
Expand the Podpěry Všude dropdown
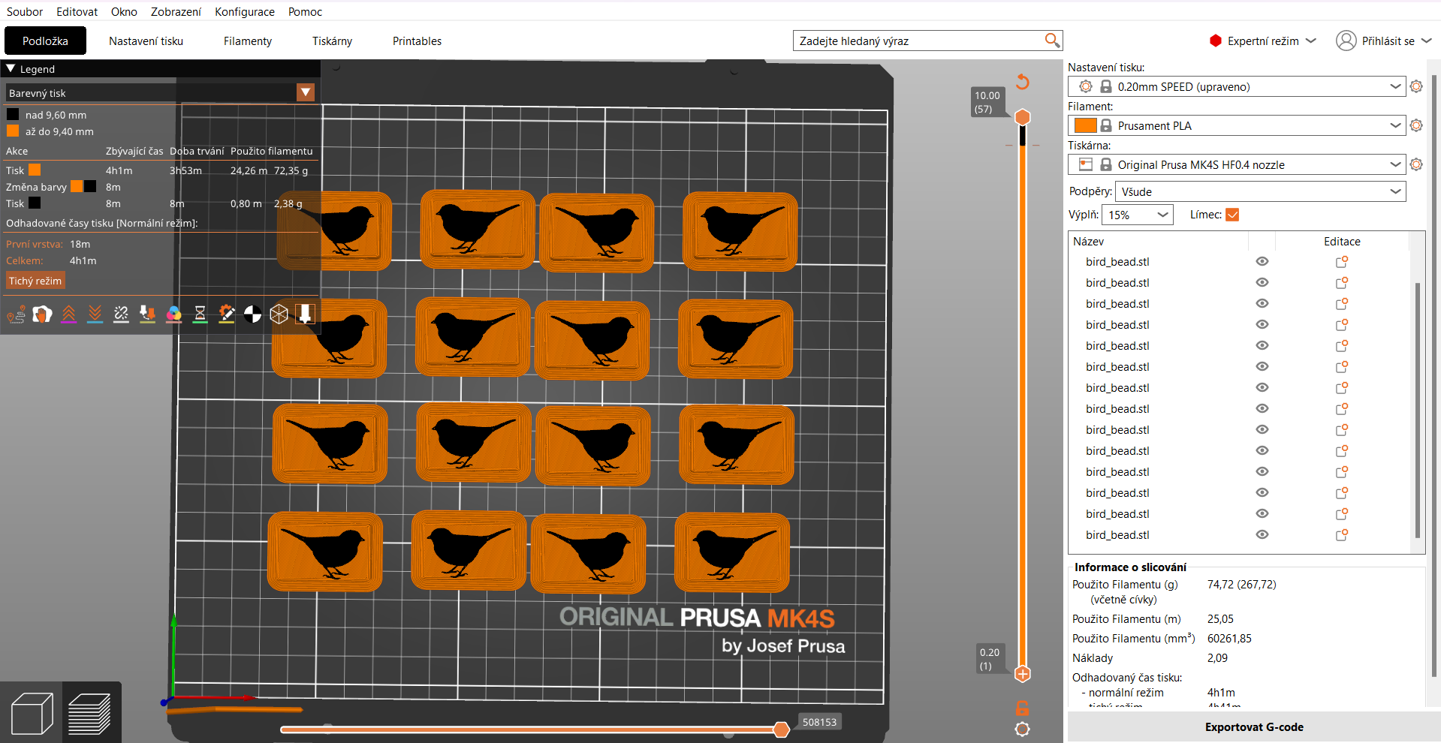pos(1261,191)
